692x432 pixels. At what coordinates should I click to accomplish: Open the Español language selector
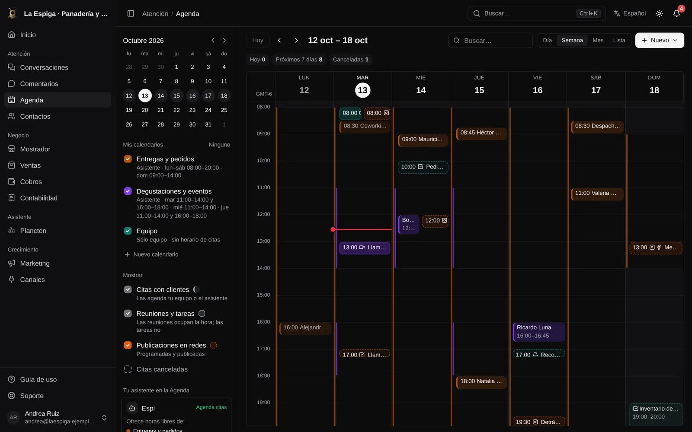[x=630, y=13]
